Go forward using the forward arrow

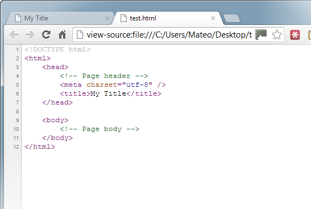click(x=30, y=35)
